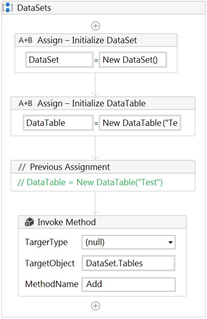This screenshot has height=319, width=207.
Task: Click the bottom plus add-activity circle
Action: pos(96,305)
